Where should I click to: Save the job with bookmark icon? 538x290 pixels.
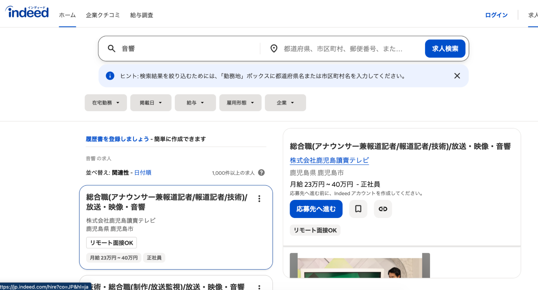point(358,209)
